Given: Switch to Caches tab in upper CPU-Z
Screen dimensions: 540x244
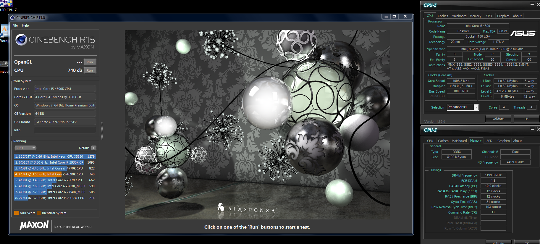Looking at the screenshot, I should [443, 16].
